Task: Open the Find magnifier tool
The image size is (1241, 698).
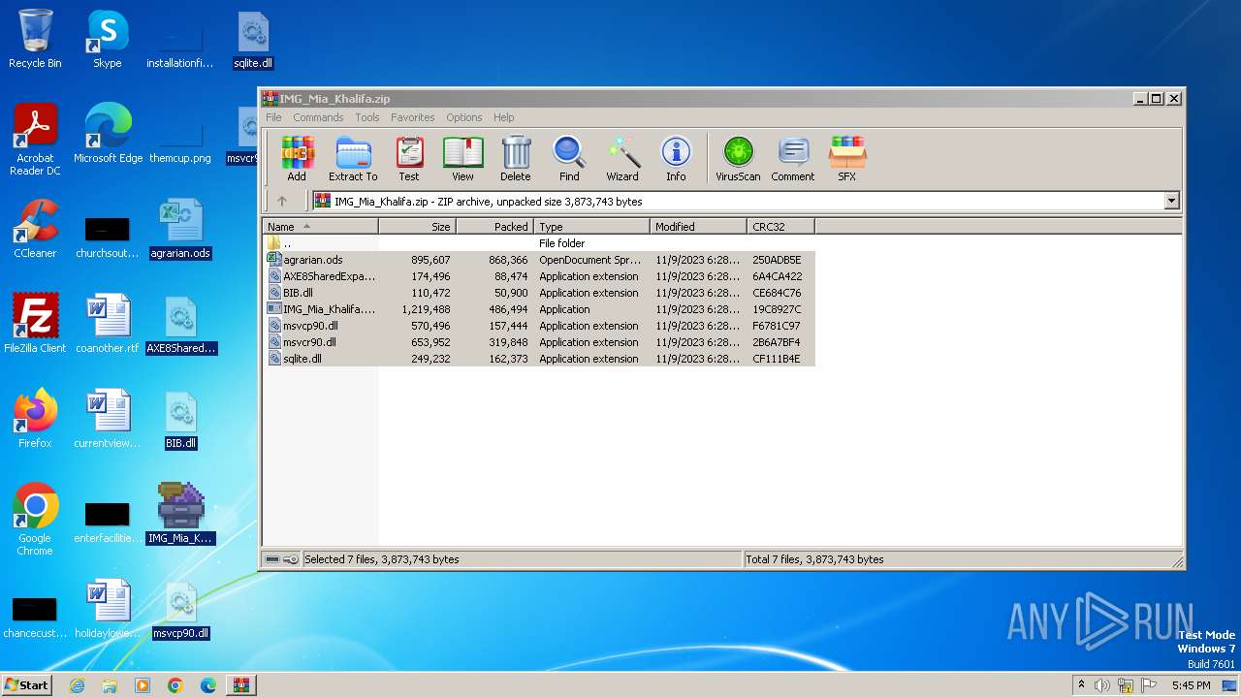Action: pos(569,159)
